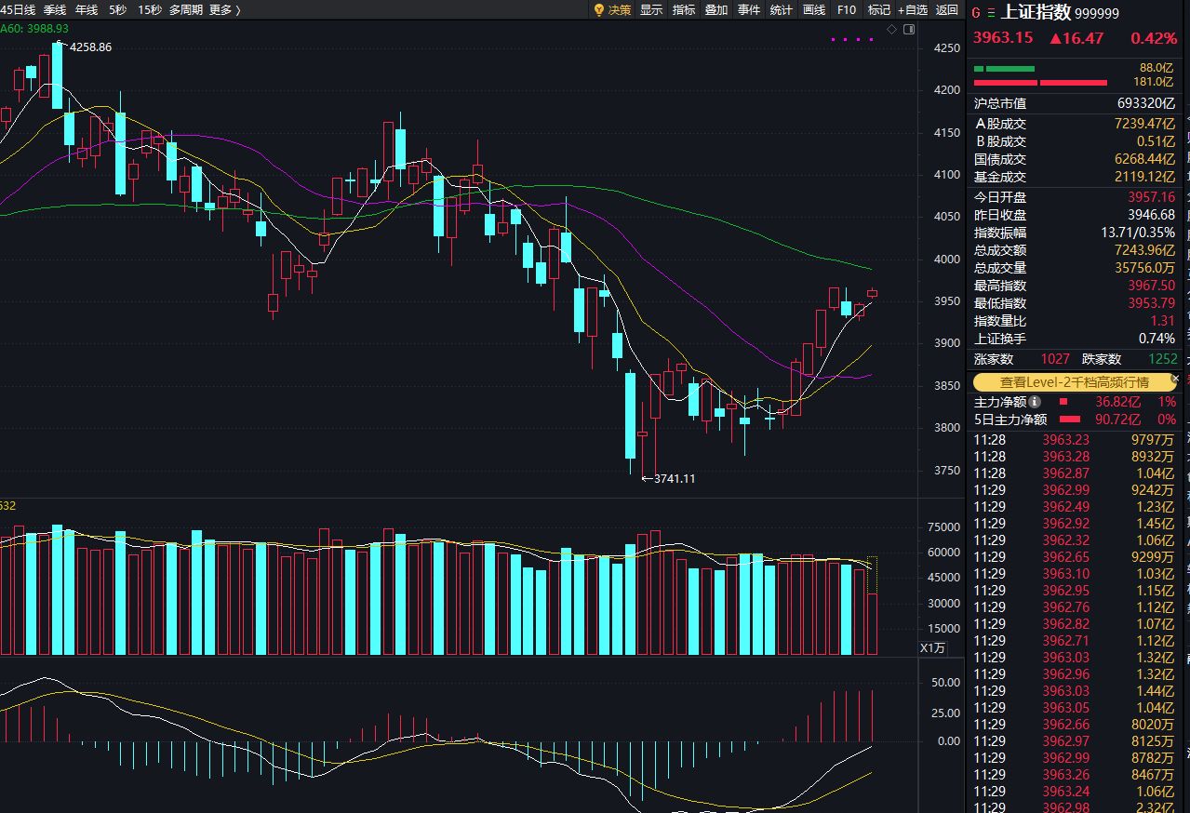Click the 标记 mark button
The width and height of the screenshot is (1190, 813).
(x=879, y=9)
